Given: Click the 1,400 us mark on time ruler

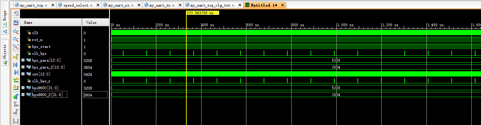Looking at the screenshot, I should [435, 25].
